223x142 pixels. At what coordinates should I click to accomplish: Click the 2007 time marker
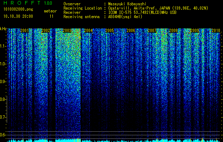click(x=152, y=31)
